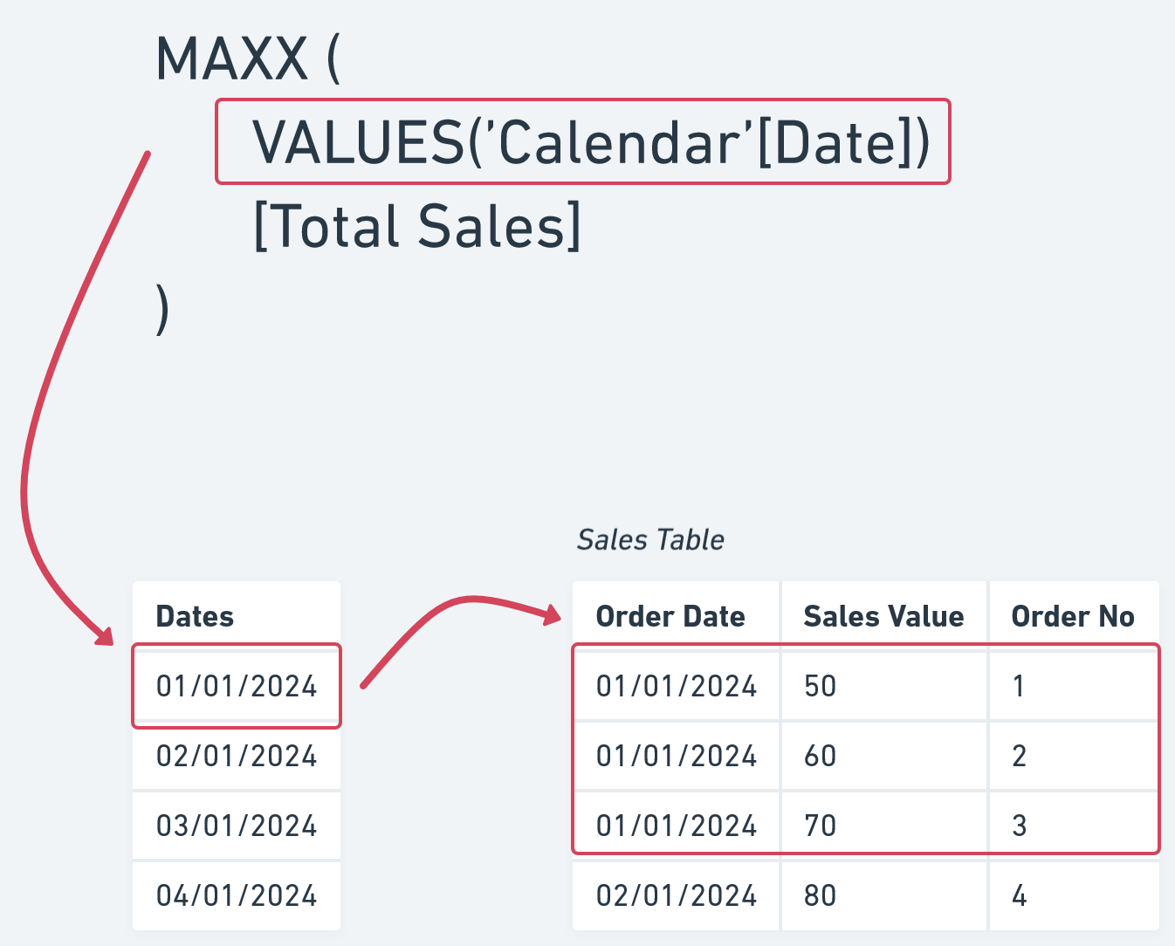The width and height of the screenshot is (1175, 946).
Task: Click the closing parenthesis of MAXX
Action: (x=162, y=309)
